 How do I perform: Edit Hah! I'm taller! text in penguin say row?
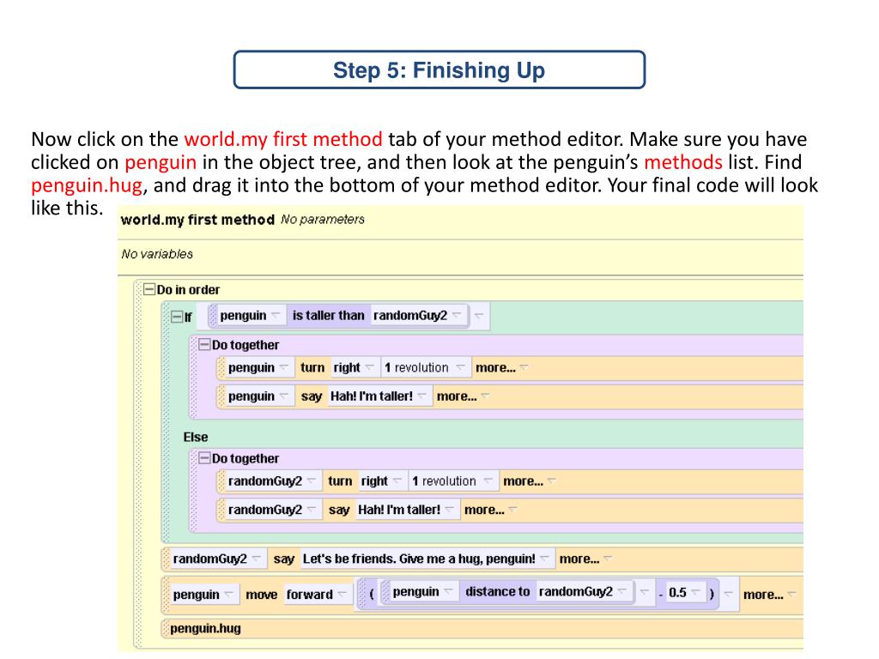[x=379, y=396]
